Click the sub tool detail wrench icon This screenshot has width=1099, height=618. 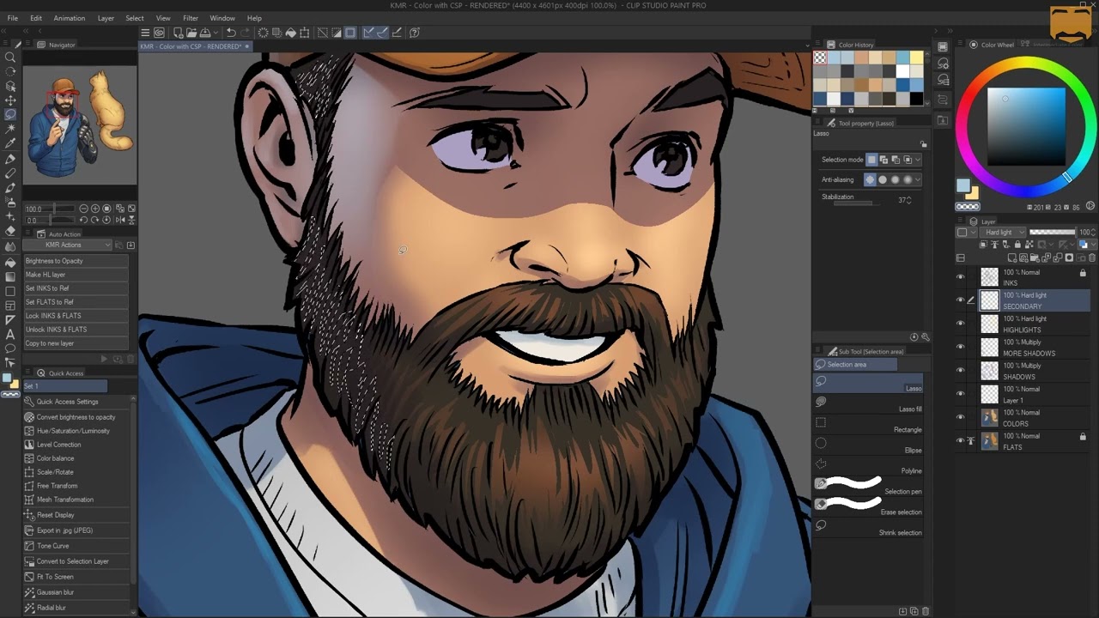925,337
